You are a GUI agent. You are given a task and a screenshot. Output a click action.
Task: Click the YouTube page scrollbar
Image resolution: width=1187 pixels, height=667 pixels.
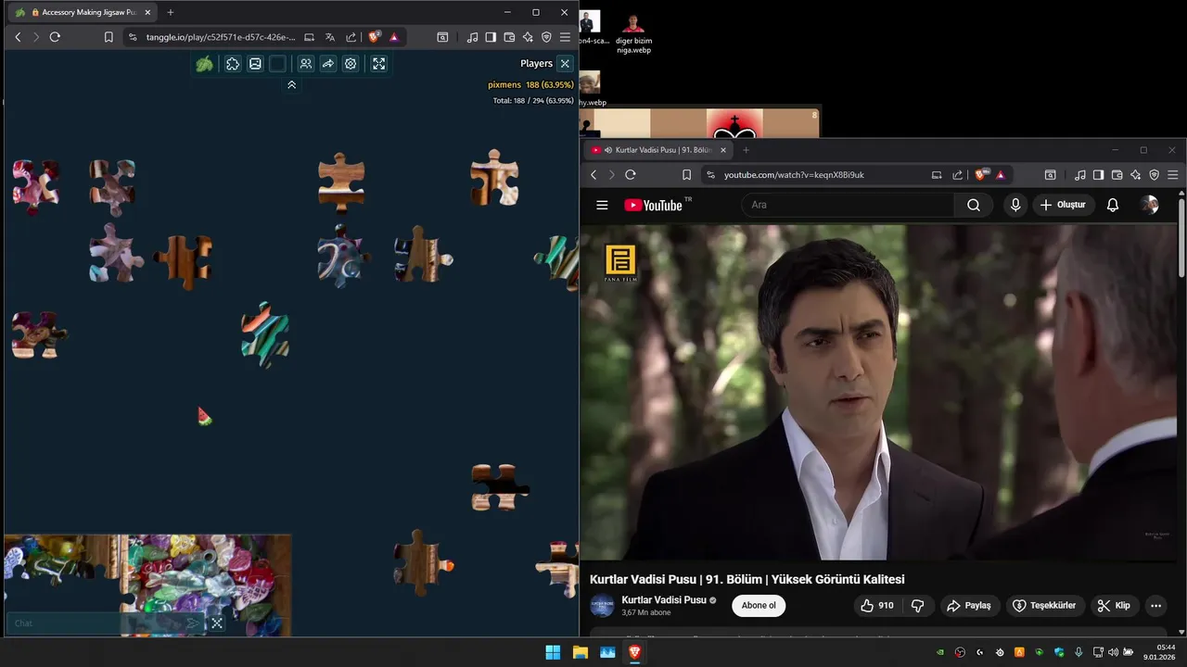coord(1181,236)
